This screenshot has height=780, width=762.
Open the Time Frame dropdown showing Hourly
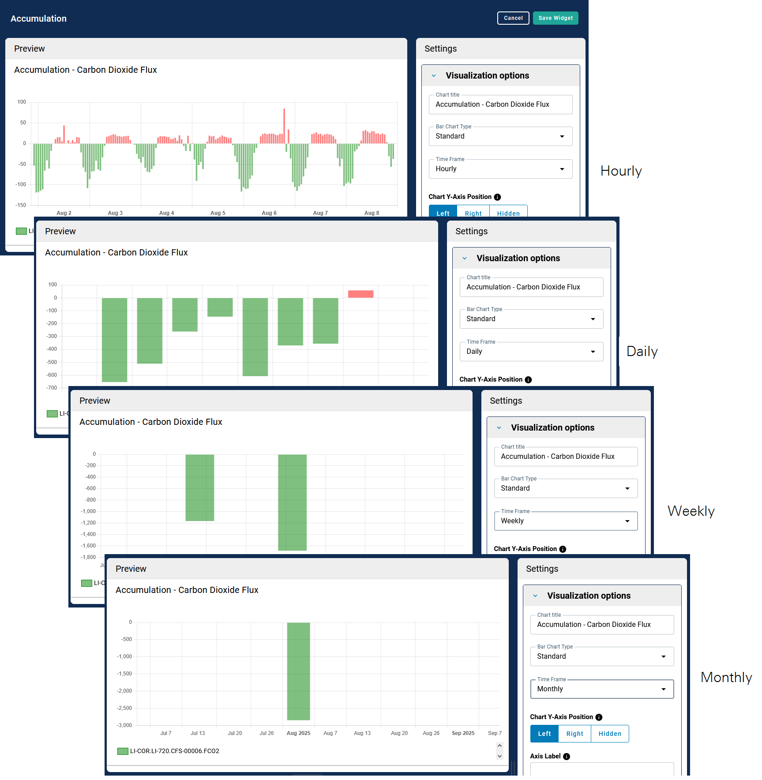[x=500, y=169]
